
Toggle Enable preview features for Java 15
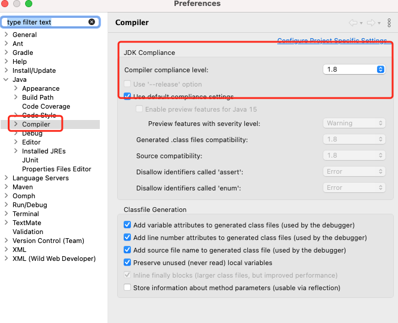click(139, 109)
